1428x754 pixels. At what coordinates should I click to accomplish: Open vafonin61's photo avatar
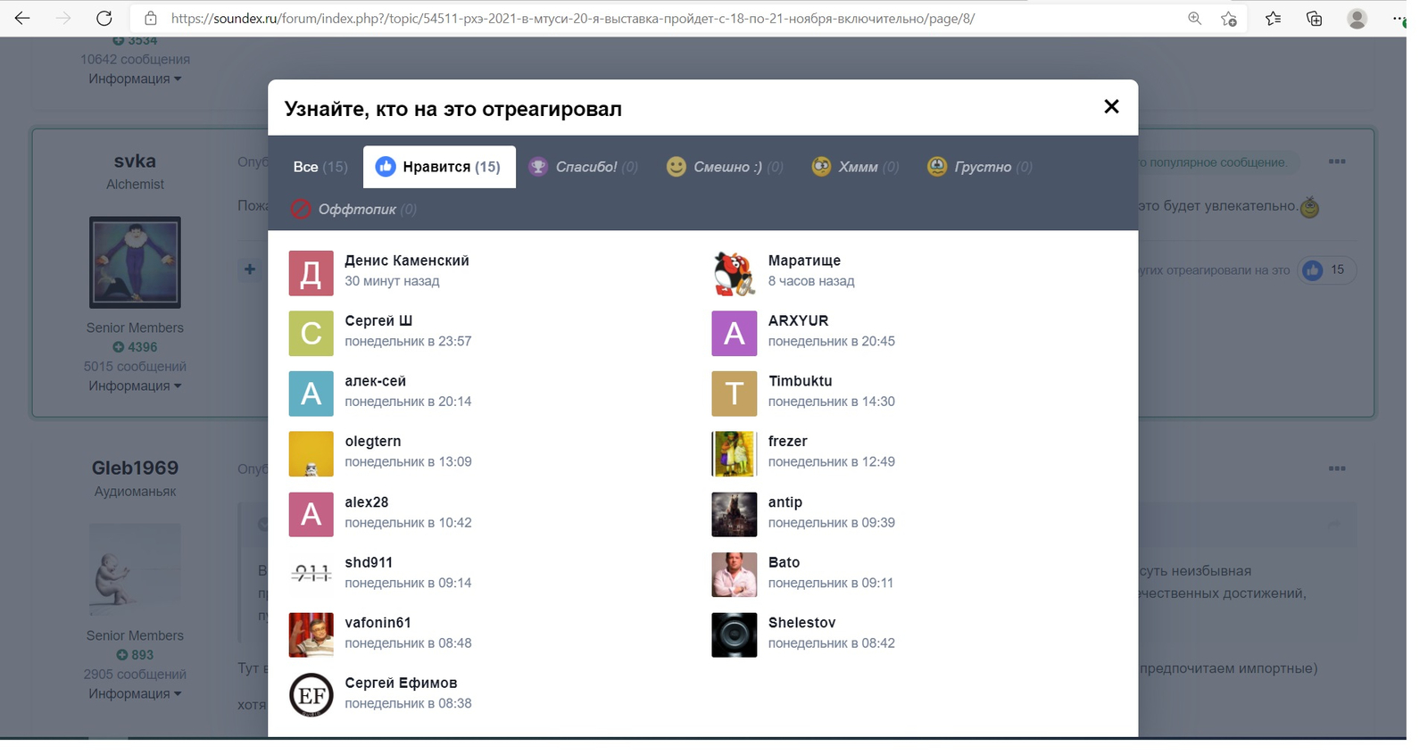[311, 634]
